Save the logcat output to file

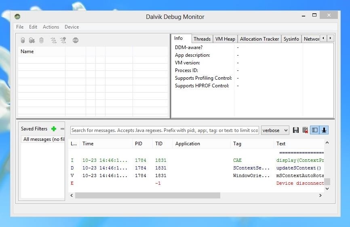click(x=296, y=130)
